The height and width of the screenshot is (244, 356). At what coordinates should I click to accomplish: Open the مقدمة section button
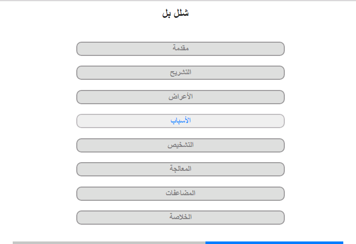181,49
